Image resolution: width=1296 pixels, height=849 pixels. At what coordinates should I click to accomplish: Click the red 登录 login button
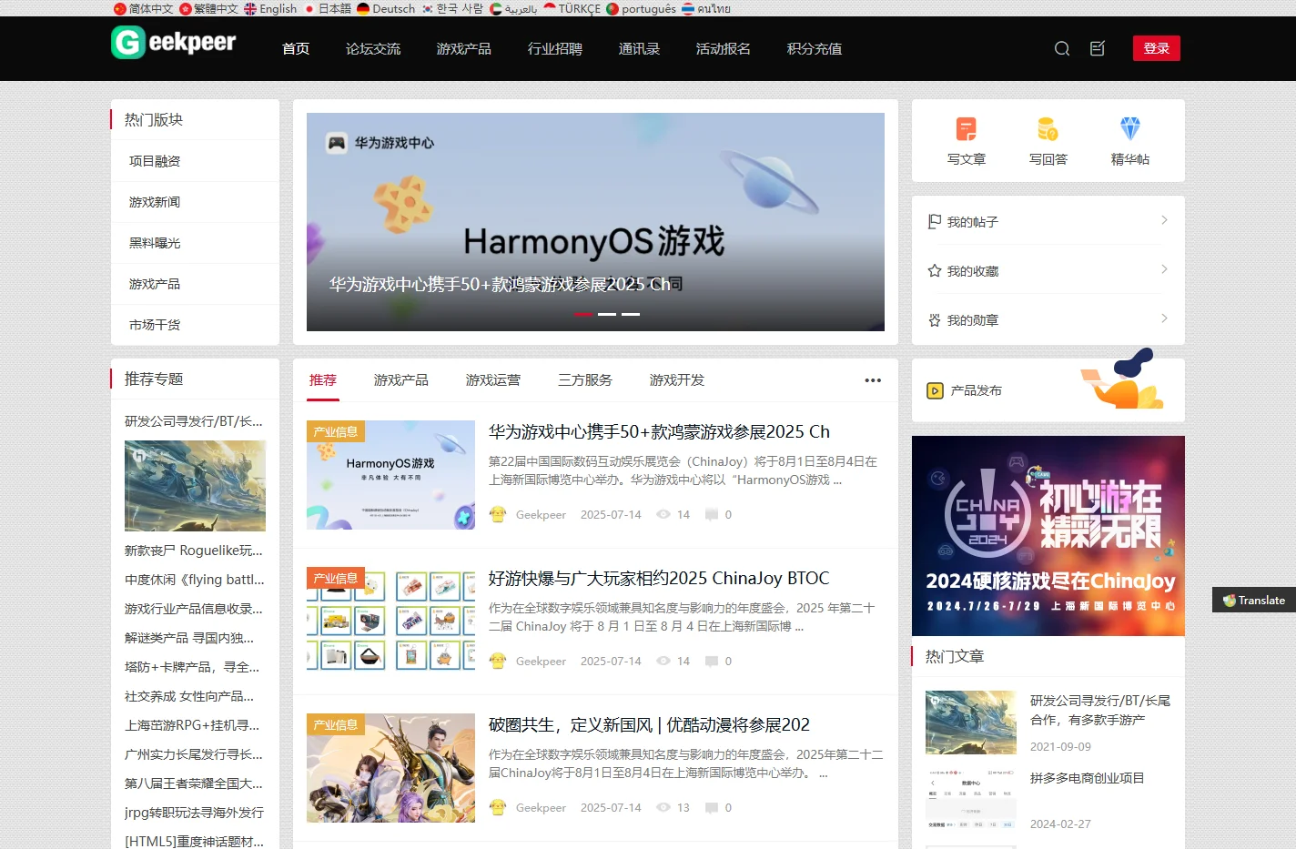point(1157,48)
